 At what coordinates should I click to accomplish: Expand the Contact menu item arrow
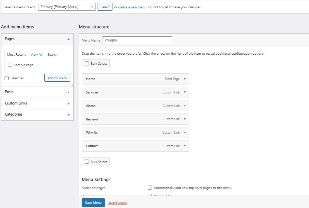[185, 146]
